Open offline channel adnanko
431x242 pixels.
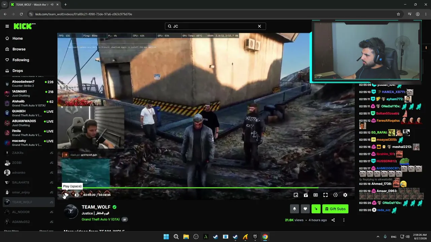[x=29, y=172]
